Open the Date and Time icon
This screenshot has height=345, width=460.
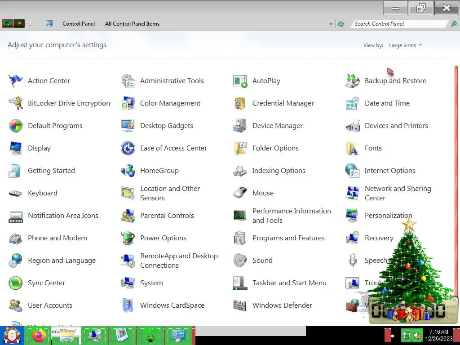coord(353,103)
